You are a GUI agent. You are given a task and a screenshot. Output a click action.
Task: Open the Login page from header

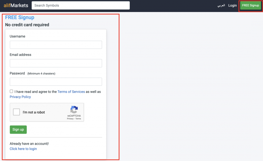coord(233,5)
